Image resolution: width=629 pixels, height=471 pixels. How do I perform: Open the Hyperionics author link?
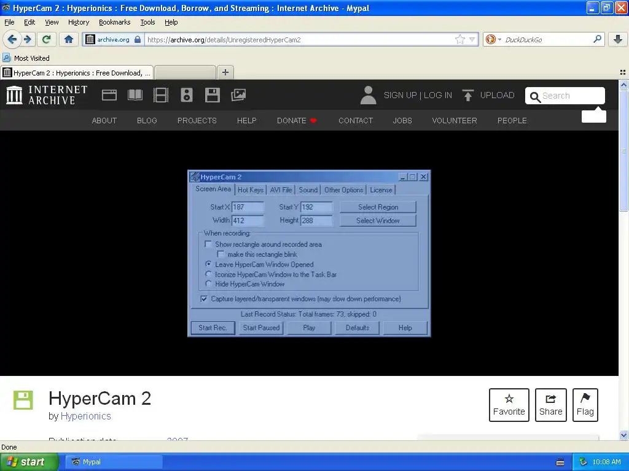point(86,416)
